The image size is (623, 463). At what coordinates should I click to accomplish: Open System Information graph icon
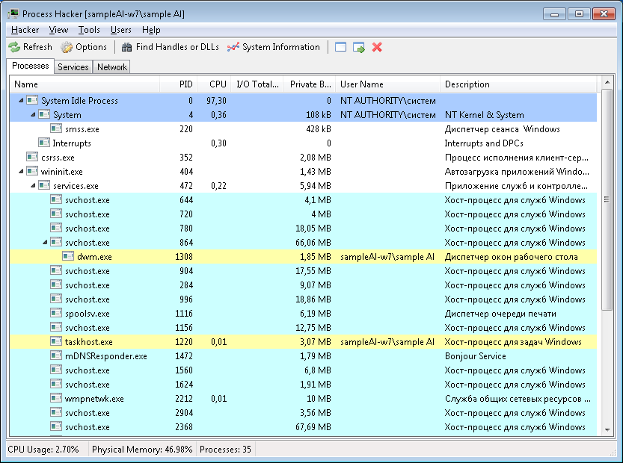[x=233, y=47]
